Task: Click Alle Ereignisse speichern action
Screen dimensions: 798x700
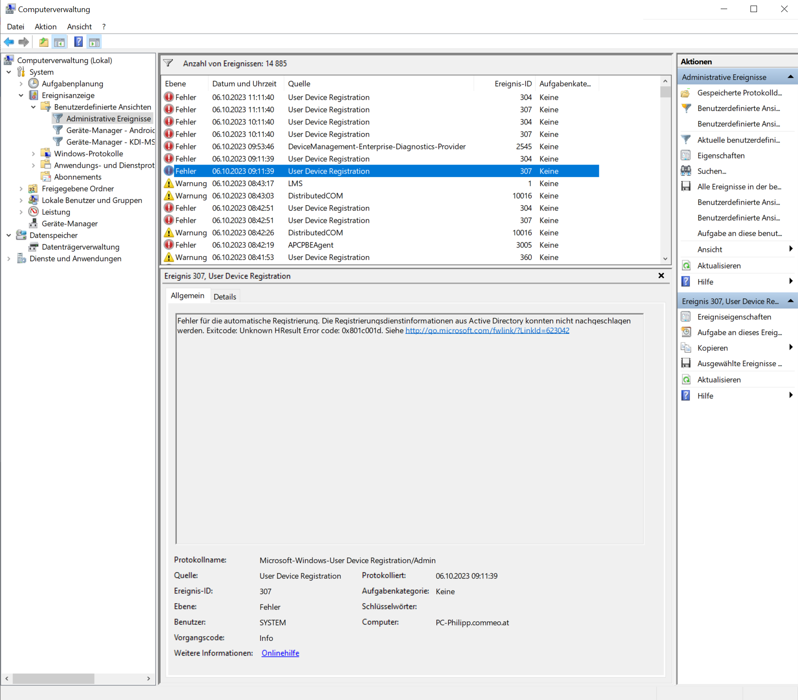Action: click(x=739, y=187)
